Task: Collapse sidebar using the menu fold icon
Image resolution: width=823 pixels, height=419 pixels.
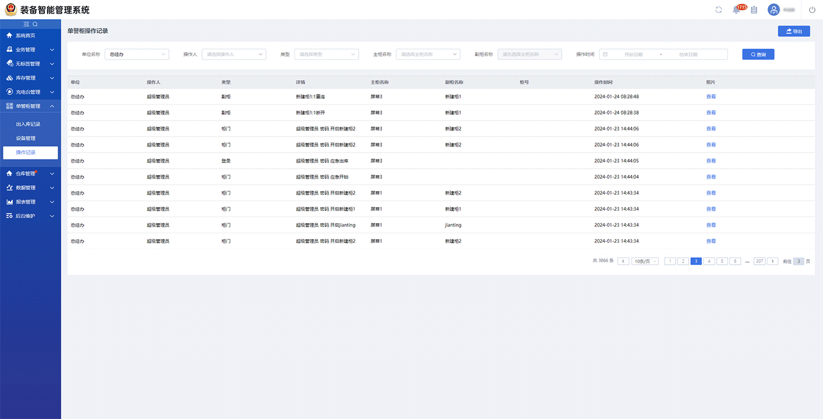Action: tap(26, 24)
